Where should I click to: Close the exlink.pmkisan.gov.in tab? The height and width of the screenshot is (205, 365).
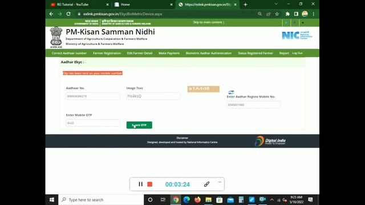pos(235,5)
